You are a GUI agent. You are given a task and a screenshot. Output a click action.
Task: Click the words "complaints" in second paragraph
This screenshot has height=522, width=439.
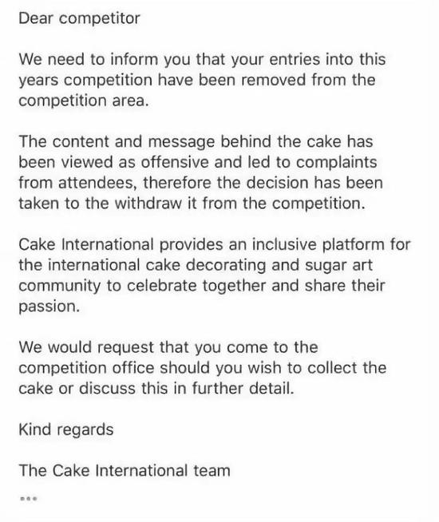(x=337, y=163)
